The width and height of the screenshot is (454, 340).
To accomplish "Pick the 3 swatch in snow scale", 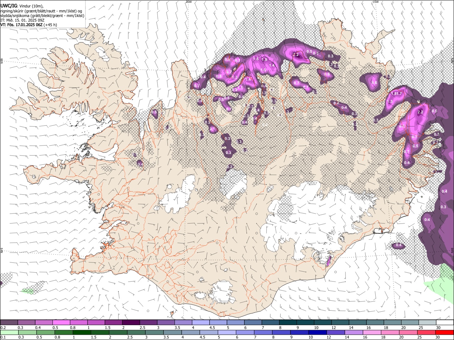I will coord(166,322).
